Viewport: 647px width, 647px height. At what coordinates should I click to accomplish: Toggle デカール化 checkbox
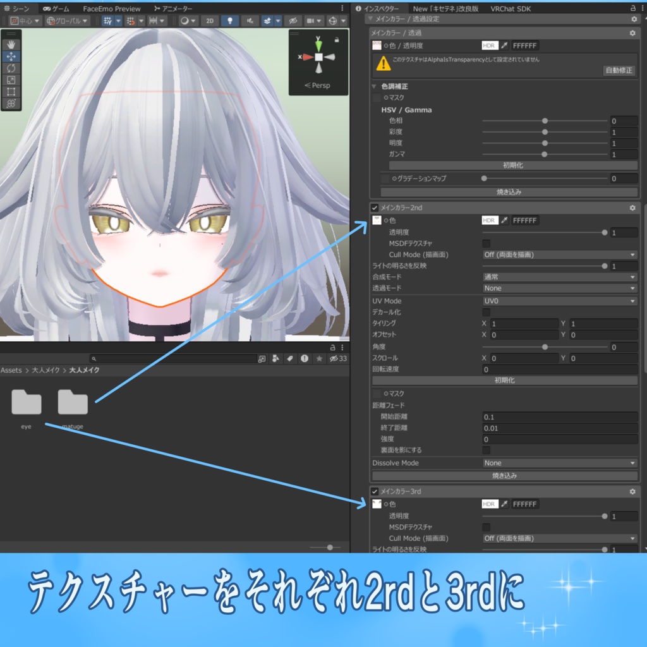pyautogui.click(x=486, y=312)
